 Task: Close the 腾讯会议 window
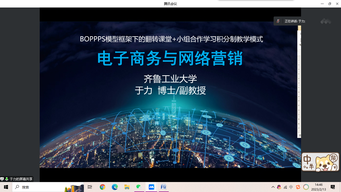[338, 4]
